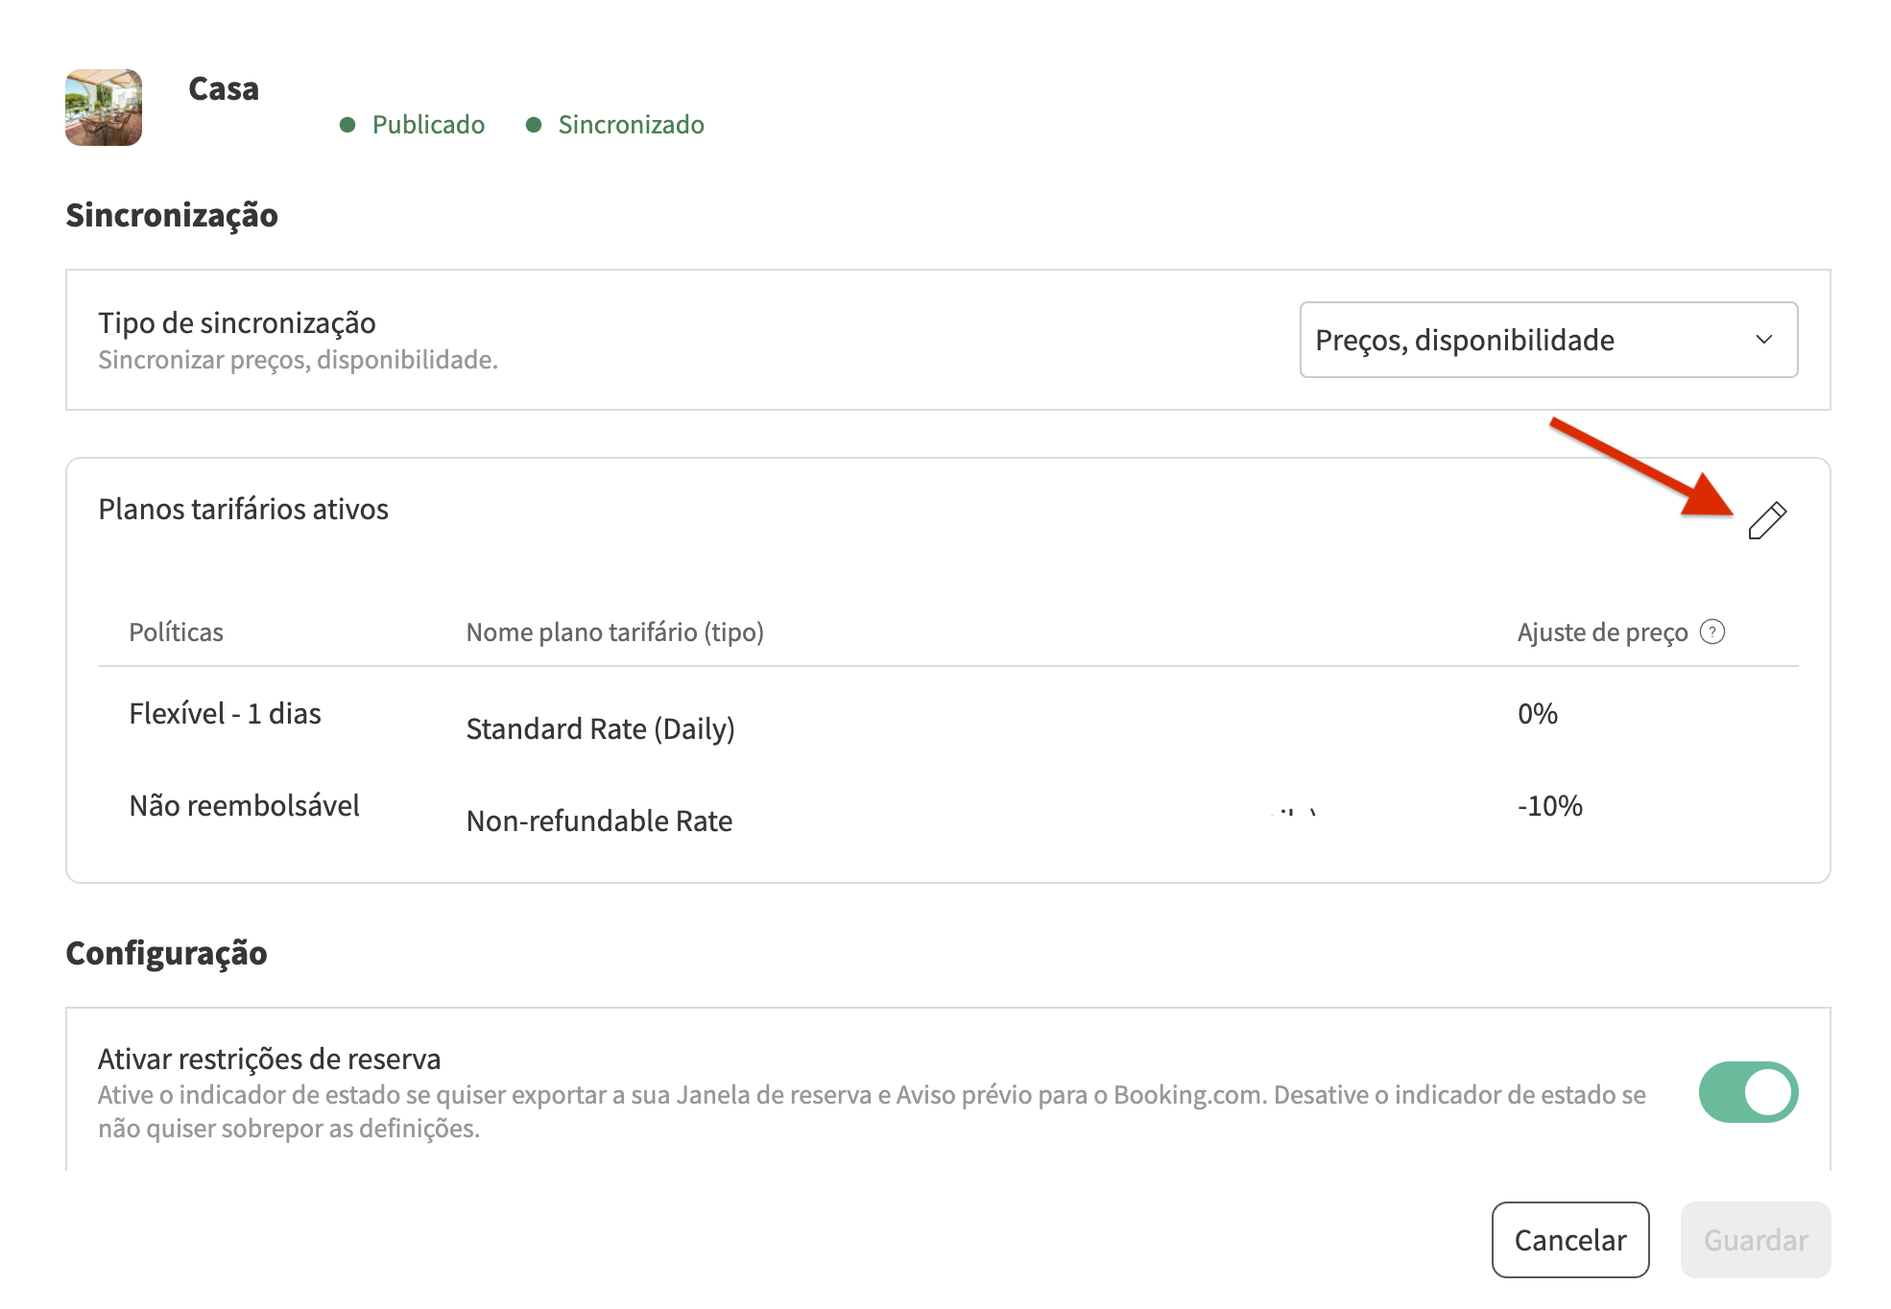
Task: Click the price adjustment help question icon
Action: [x=1711, y=631]
